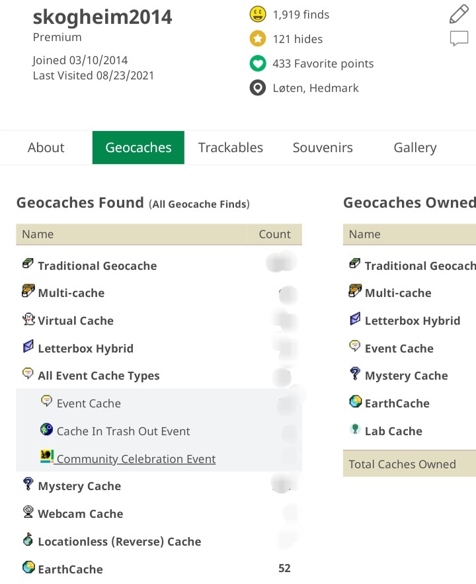Click Multi-cache in Geocaches Found
476x584 pixels.
click(x=71, y=293)
